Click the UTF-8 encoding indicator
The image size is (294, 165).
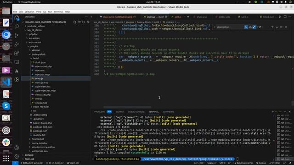[x=222, y=163]
